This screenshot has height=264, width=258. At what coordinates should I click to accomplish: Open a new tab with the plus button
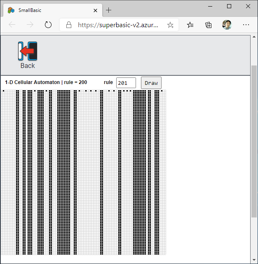coord(108,10)
